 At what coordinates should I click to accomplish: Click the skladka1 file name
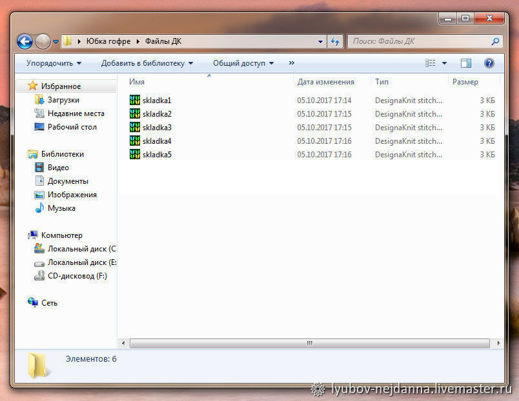[157, 100]
